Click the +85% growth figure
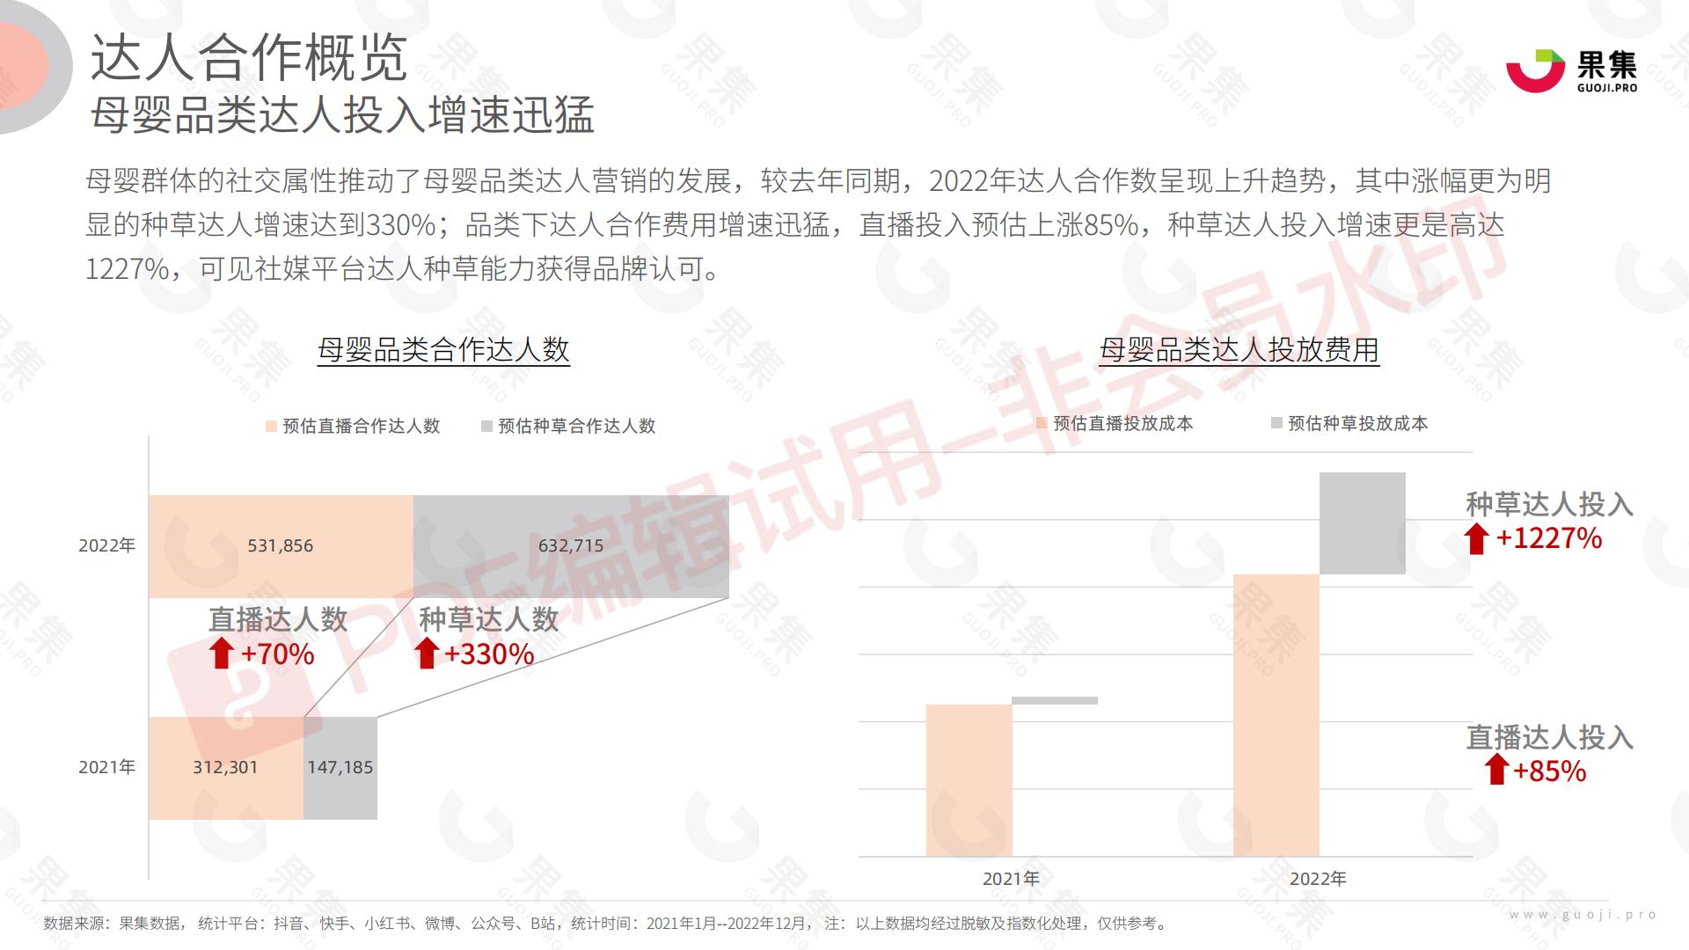 pos(1550,771)
